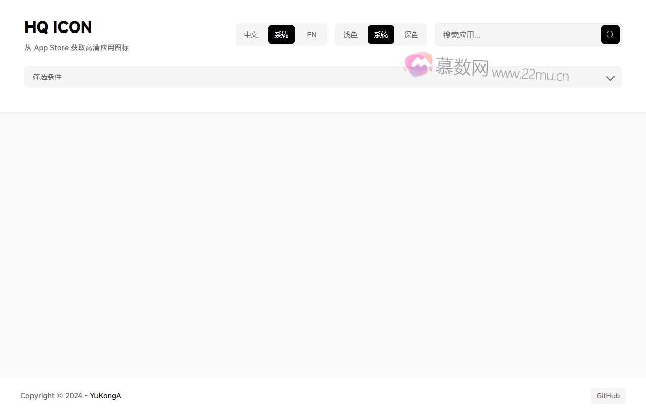
Task: Enable the 浅色 light theme
Action: 350,35
